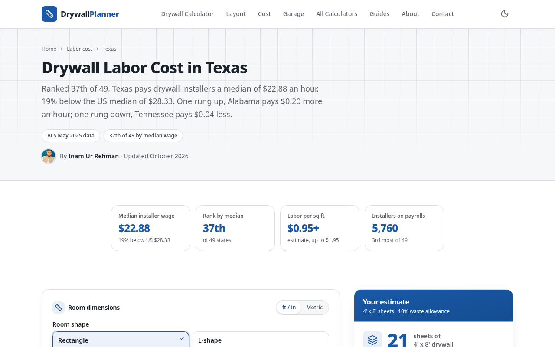555x347 pixels.
Task: Toggle dark mode moon icon
Action: (x=505, y=14)
